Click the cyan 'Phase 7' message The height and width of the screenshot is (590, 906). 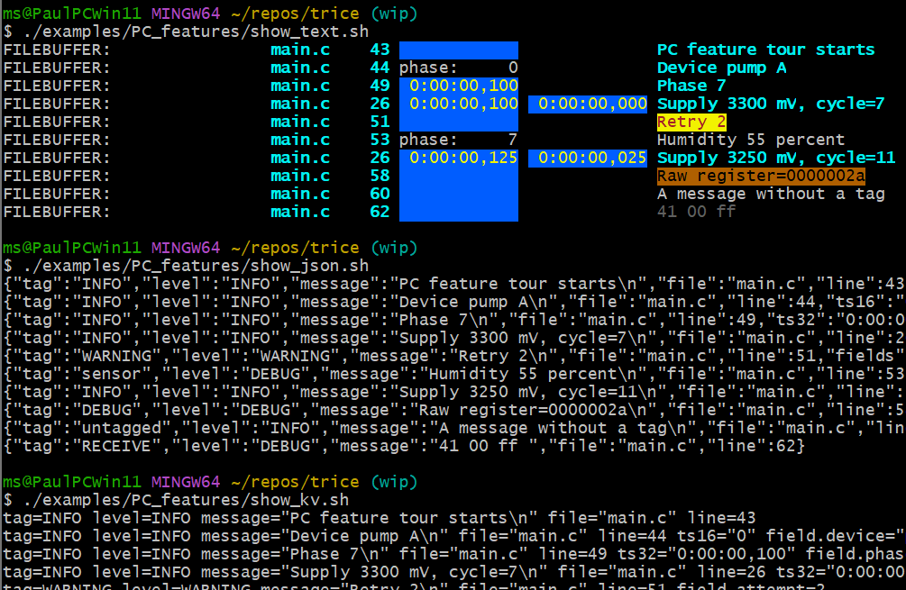[691, 86]
